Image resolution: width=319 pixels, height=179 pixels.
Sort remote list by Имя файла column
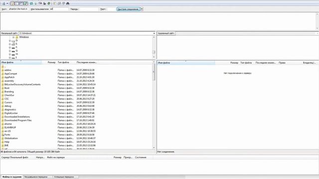[x=186, y=63]
